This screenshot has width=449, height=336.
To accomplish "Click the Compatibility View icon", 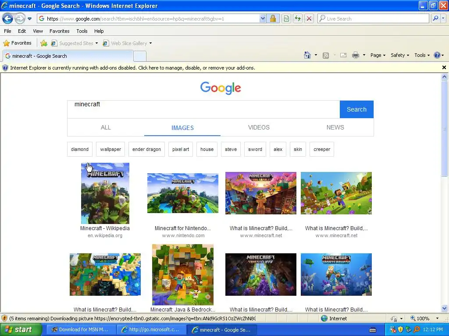I will [286, 19].
